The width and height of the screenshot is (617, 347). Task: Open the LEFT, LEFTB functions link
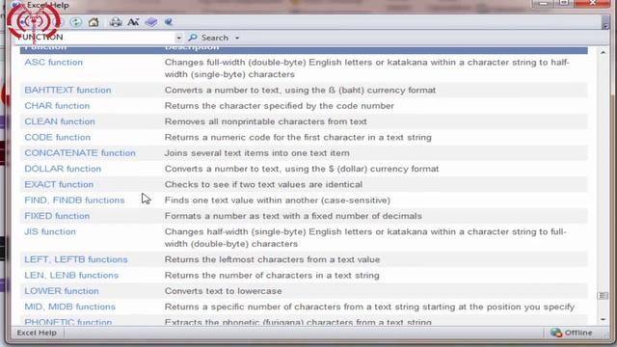coord(76,259)
